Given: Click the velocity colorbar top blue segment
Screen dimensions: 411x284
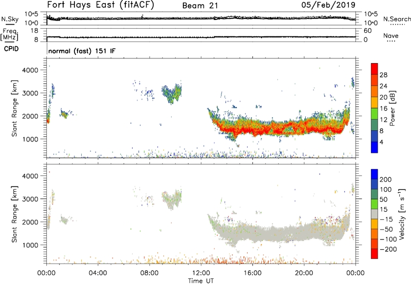Looking at the screenshot, I should 375,174.
